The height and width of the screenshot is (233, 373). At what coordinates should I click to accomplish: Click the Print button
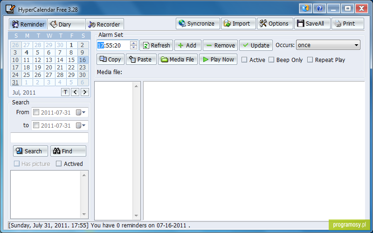click(x=348, y=24)
